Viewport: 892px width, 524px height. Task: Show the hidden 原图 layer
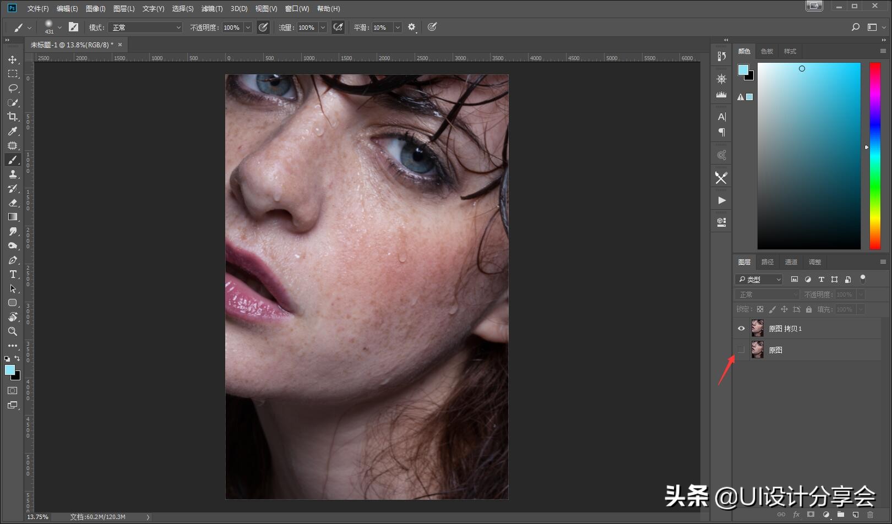click(741, 350)
